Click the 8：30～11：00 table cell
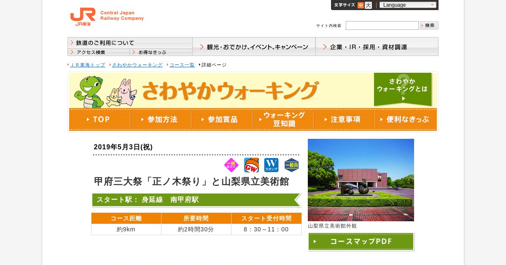506x265 pixels. (266, 229)
